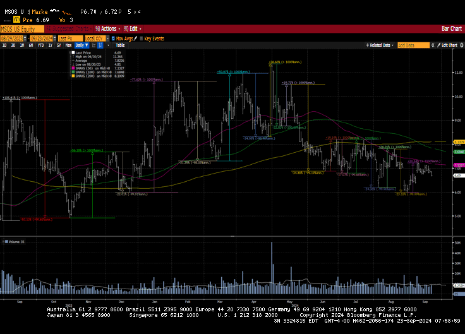Select the 3D range tab
465x334 pixels.
click(13, 45)
